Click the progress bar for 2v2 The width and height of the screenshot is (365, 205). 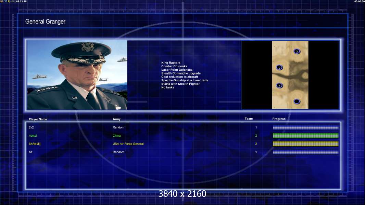pos(305,127)
